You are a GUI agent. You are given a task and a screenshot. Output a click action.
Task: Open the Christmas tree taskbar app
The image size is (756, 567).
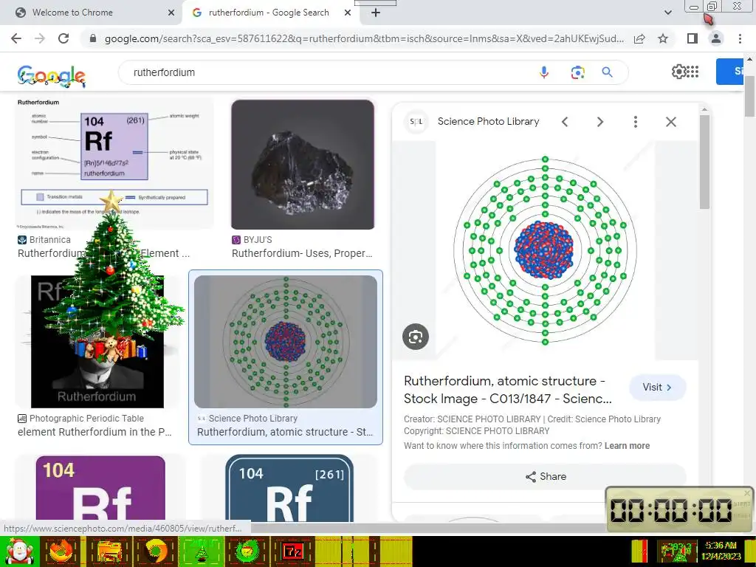pos(202,551)
